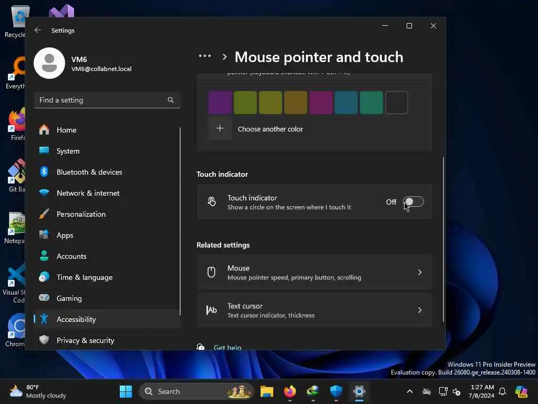Screen dimensions: 538x404
Task: Open Windows Security shield in the taskbar
Action: (336, 391)
